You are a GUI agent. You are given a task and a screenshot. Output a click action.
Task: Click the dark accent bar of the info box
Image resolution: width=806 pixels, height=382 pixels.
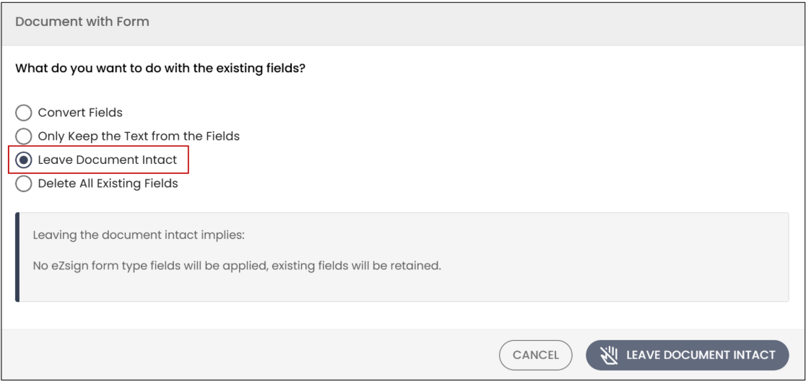(x=17, y=257)
